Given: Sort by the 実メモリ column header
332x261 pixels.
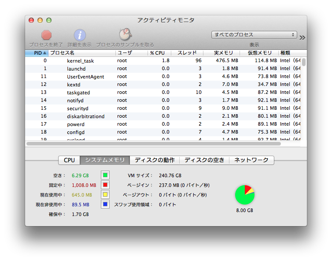Looking at the screenshot, I should tap(223, 53).
